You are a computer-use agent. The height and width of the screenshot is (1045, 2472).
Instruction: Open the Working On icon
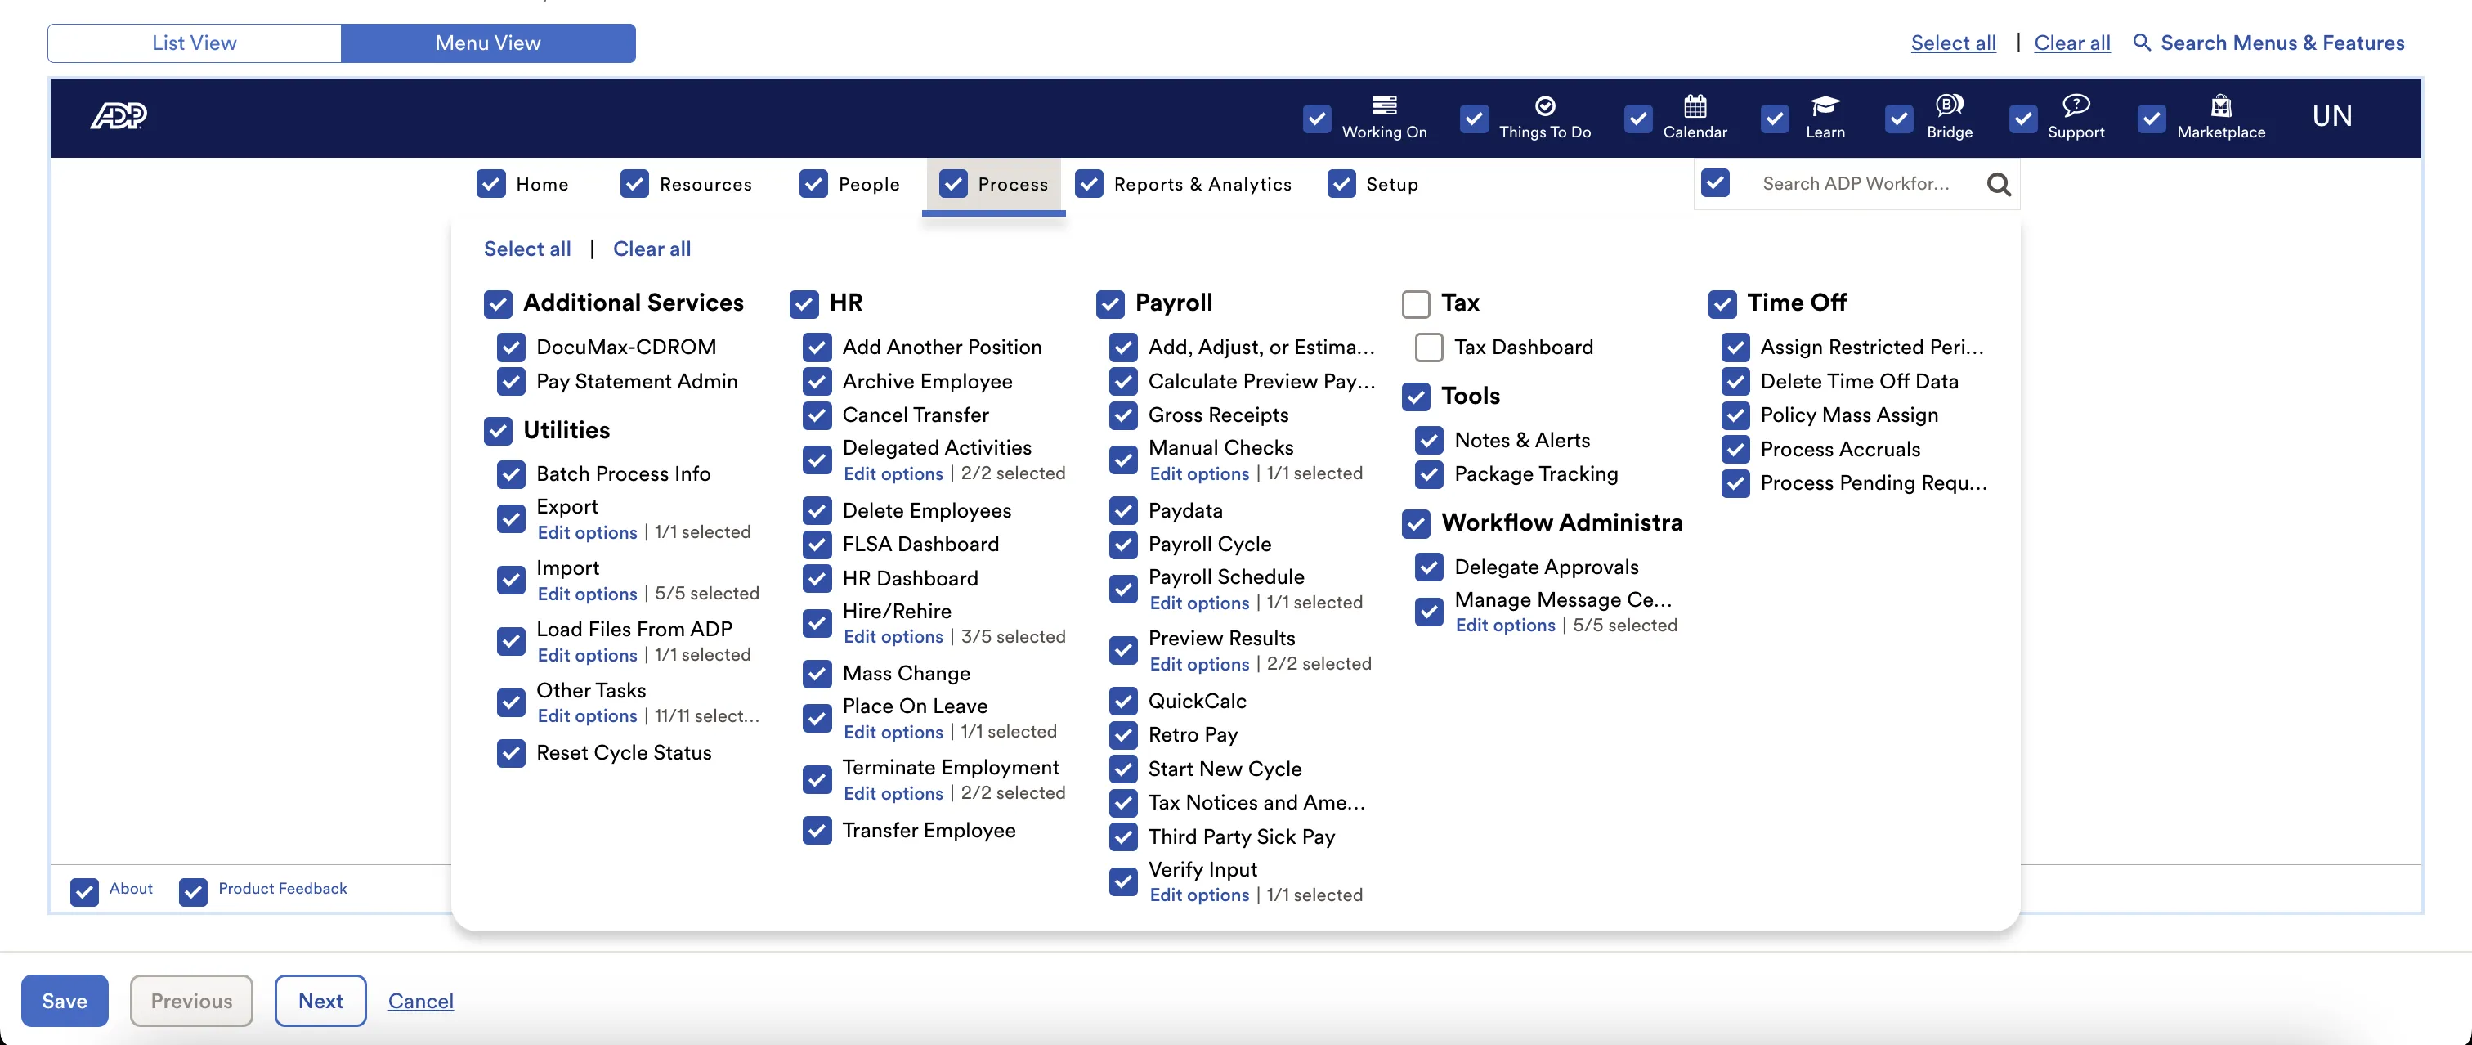1384,105
